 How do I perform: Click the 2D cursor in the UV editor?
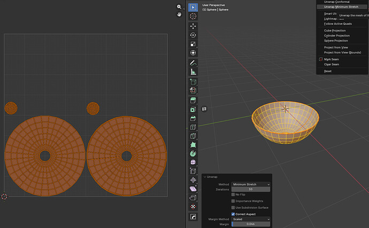[x=4, y=197]
